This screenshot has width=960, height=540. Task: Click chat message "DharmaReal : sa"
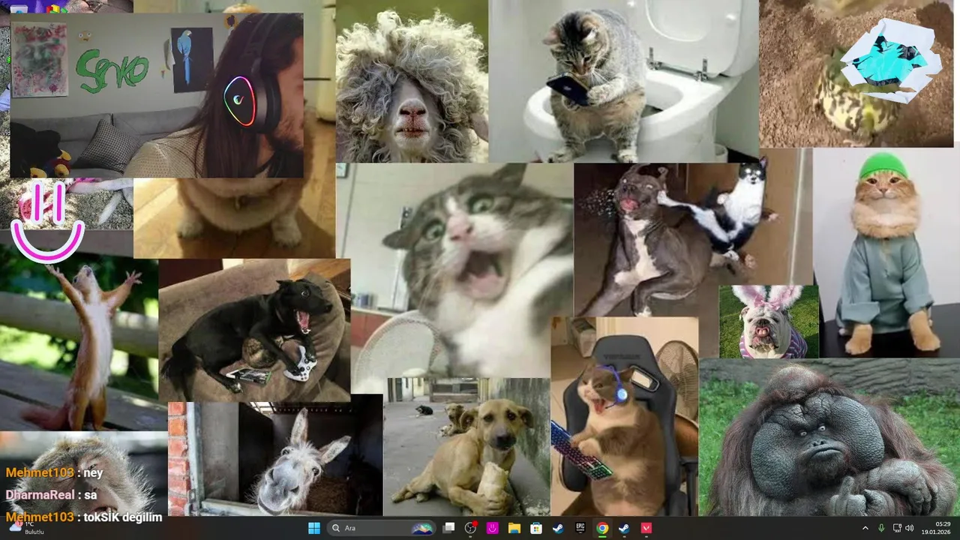51,495
